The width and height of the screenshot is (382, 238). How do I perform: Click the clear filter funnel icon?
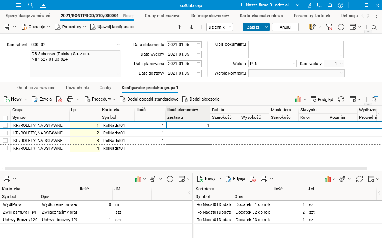tap(329, 27)
